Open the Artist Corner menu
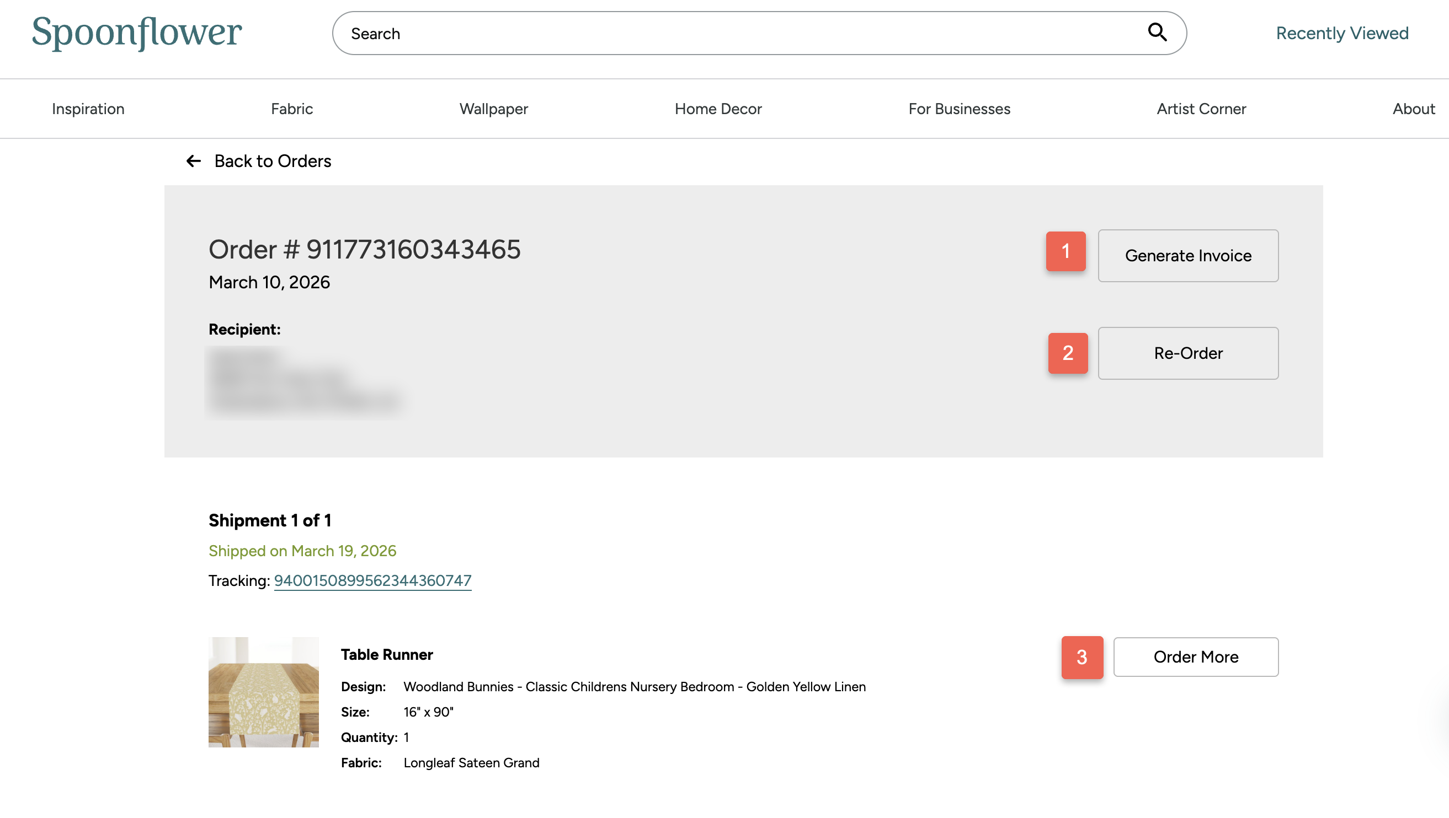 (1201, 109)
